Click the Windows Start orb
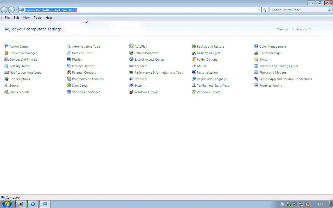Viewport: 333px width, 208px height. pos(7,204)
